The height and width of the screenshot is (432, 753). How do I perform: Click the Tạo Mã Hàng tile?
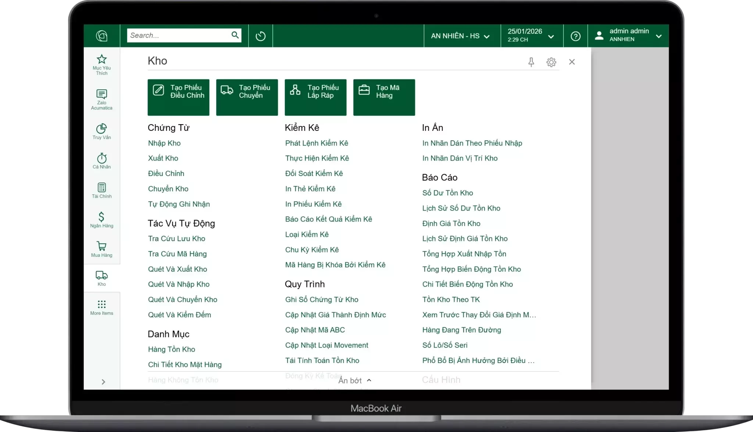click(x=384, y=97)
